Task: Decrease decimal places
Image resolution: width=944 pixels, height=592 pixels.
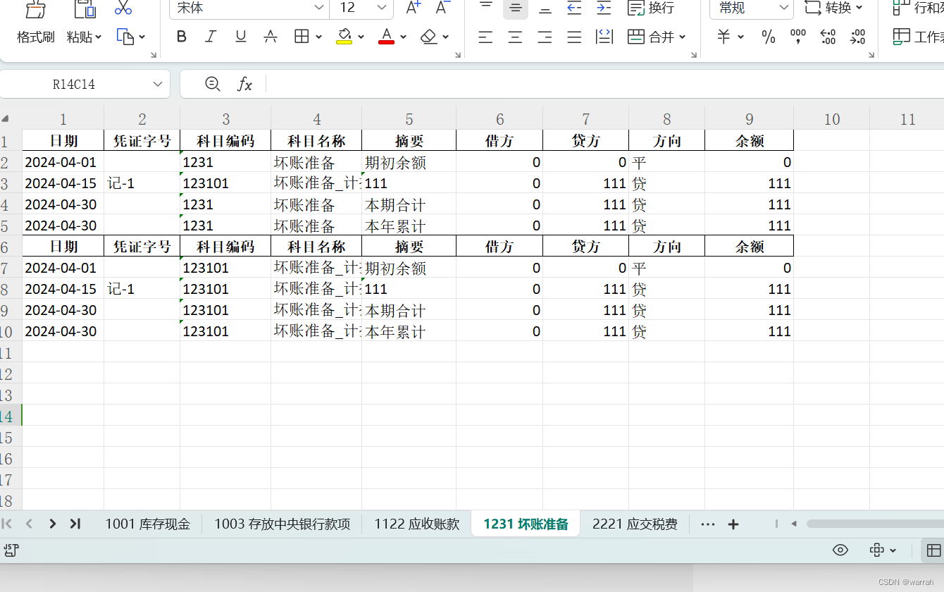Action: point(857,37)
